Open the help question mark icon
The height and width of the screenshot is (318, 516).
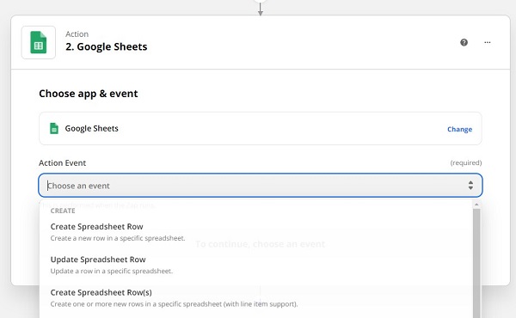(464, 42)
